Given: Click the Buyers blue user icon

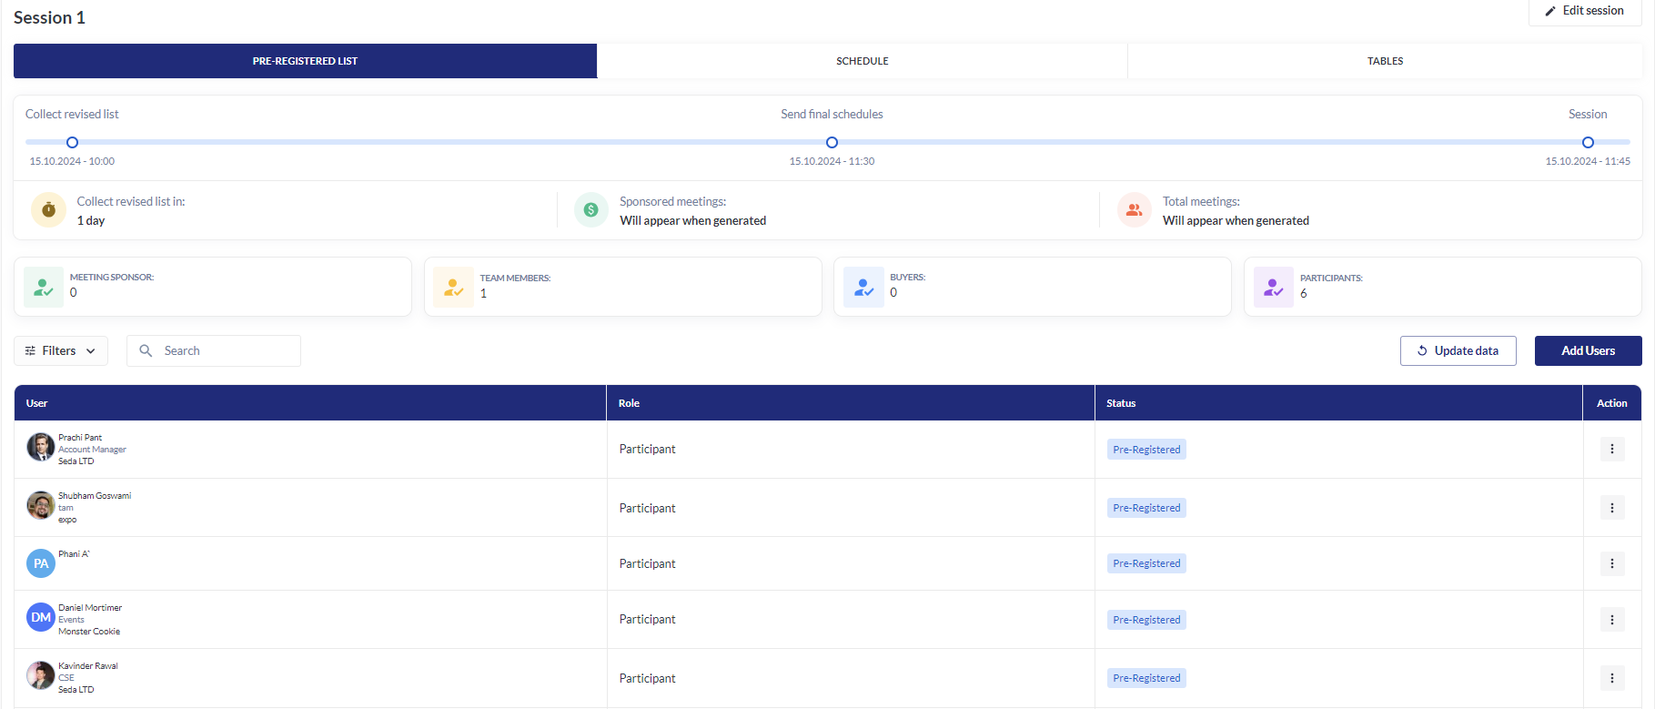Looking at the screenshot, I should [x=863, y=287].
